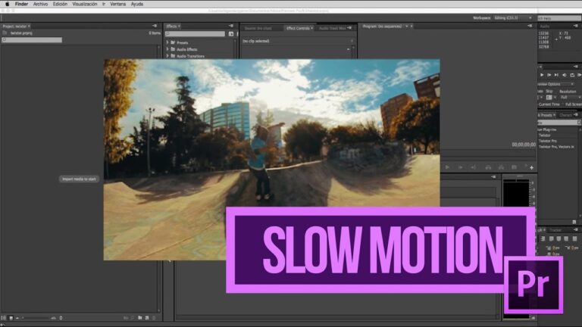Adjust the Project panel thumbnail zoom slider
582x327 pixels.
pos(35,318)
